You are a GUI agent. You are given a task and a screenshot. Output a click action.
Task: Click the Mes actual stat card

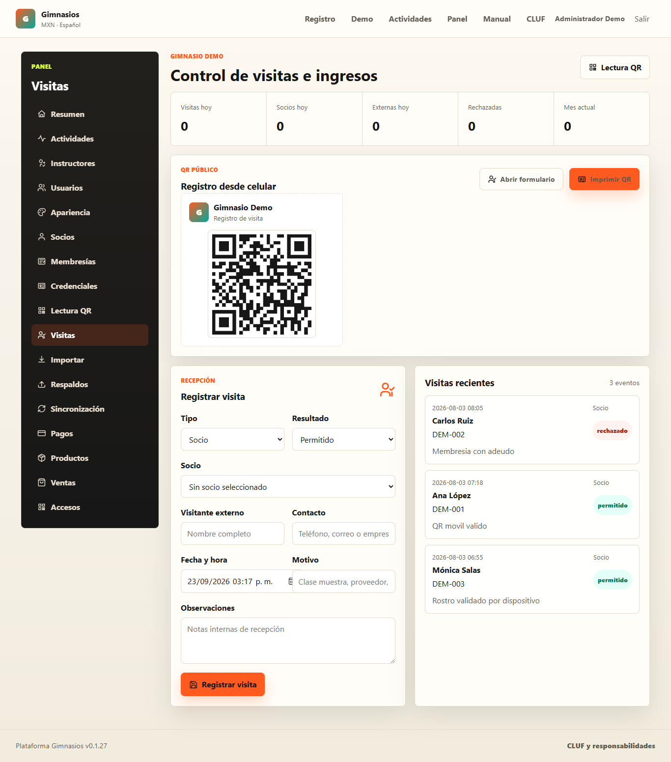602,119
